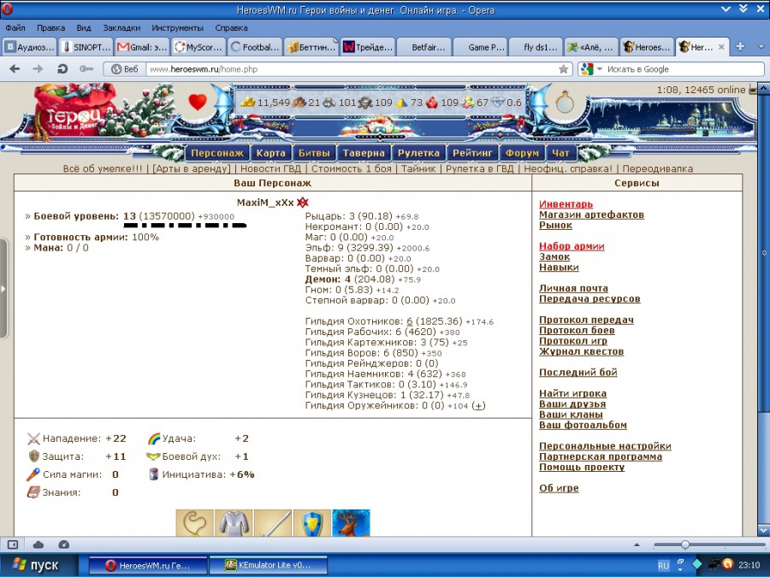Click the RU language indicator in tray
Viewport: 770px width, 577px height.
(663, 565)
